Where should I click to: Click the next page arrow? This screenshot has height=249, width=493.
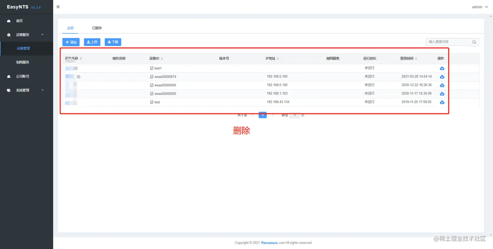coord(273,115)
